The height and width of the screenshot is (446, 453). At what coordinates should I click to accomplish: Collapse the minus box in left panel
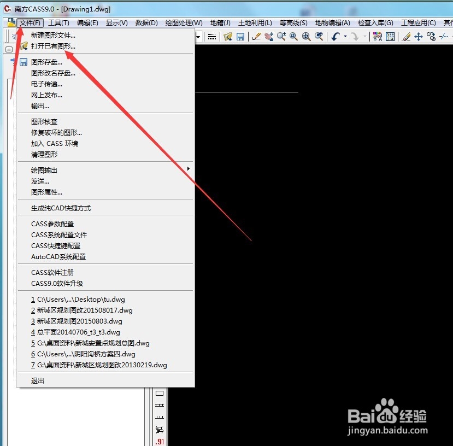9,49
